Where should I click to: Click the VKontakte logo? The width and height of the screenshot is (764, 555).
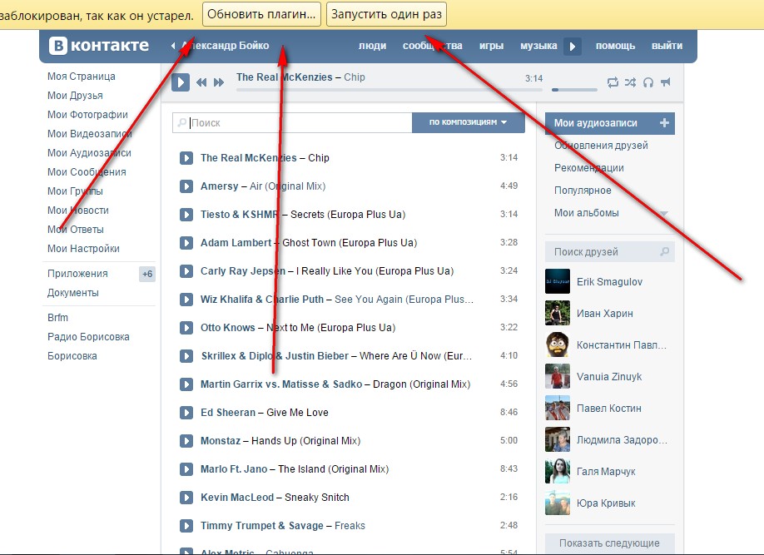(x=99, y=46)
